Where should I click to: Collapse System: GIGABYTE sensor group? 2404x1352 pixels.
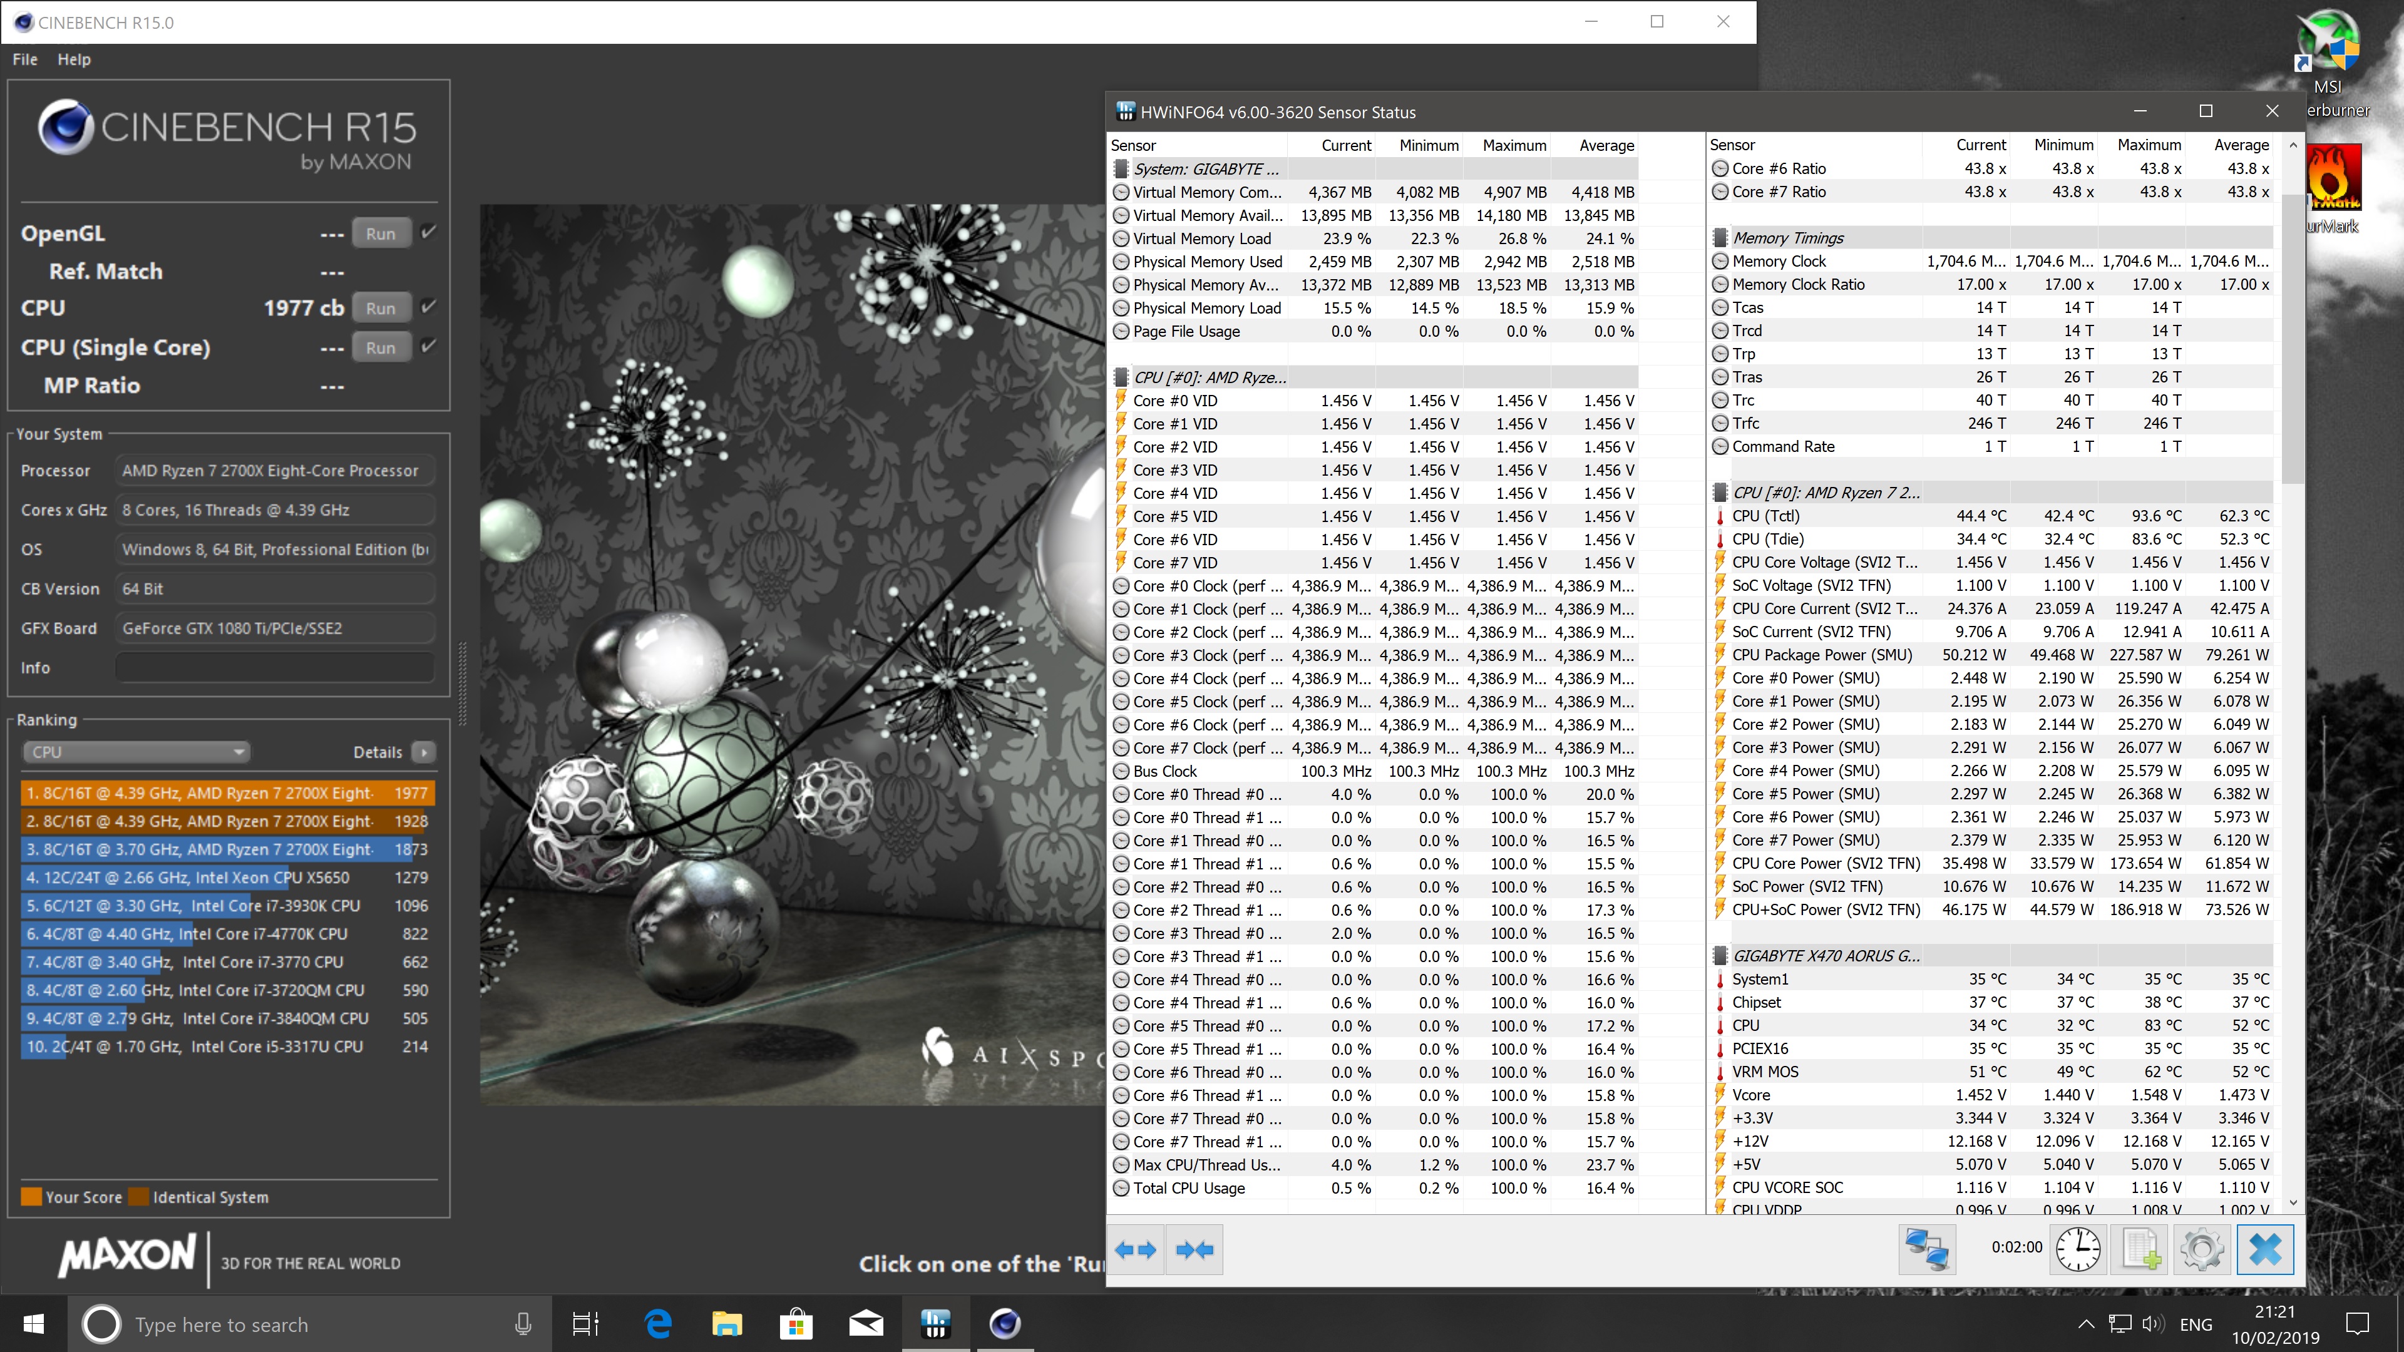tap(1121, 169)
